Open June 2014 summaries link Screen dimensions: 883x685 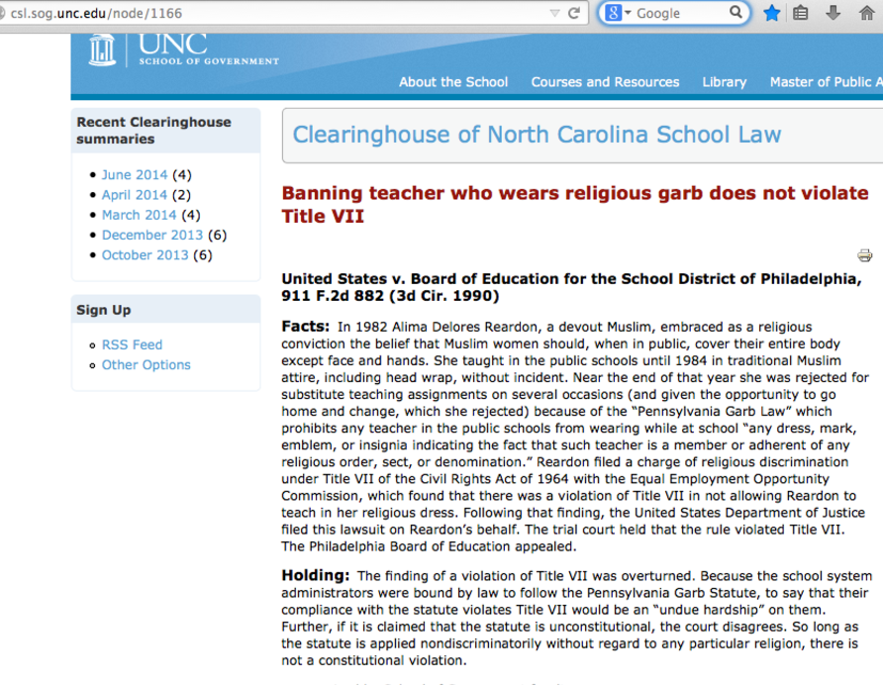[x=135, y=174]
